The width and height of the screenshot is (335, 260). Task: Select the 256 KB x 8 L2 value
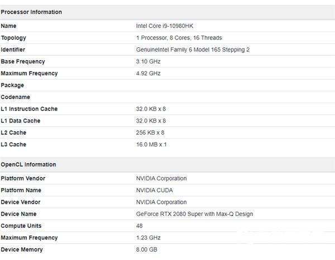(x=150, y=133)
